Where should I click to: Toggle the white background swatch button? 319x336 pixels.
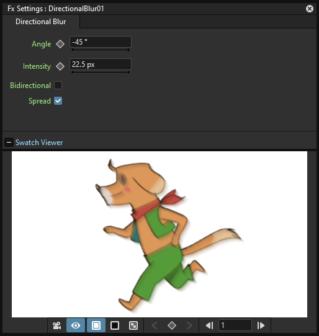click(96, 325)
